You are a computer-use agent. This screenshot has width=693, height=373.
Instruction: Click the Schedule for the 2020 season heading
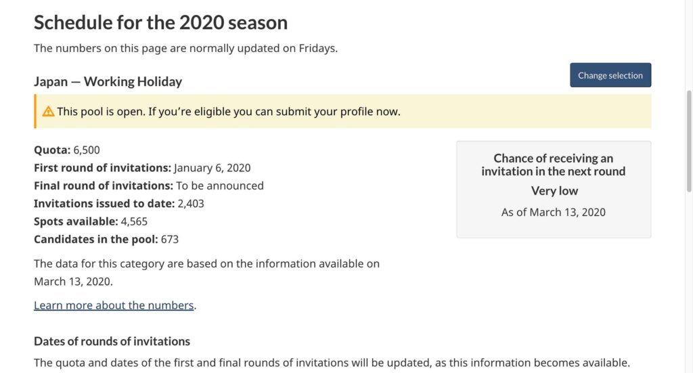point(160,22)
